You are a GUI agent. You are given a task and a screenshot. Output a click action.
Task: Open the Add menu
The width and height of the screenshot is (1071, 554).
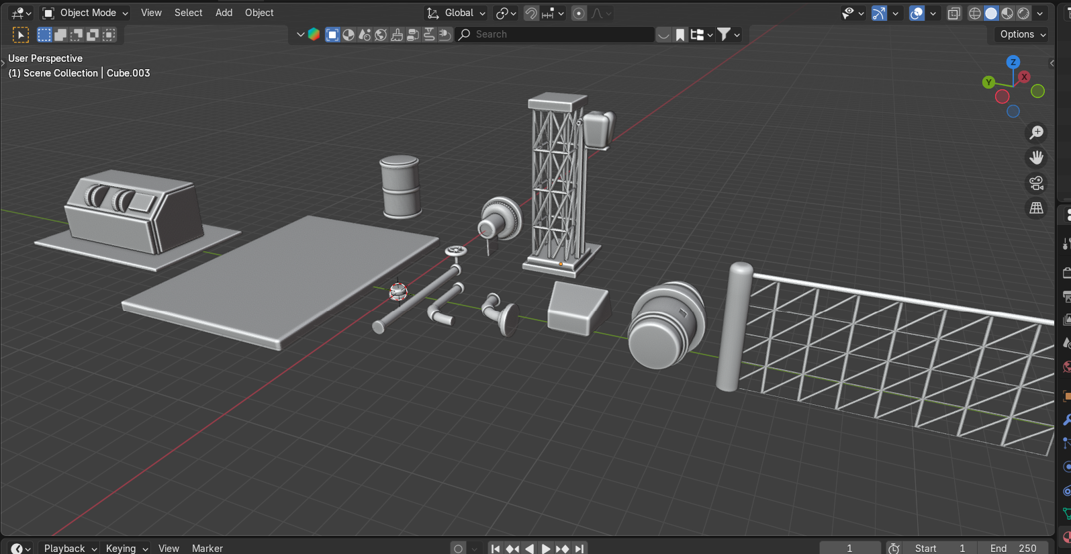pyautogui.click(x=224, y=13)
